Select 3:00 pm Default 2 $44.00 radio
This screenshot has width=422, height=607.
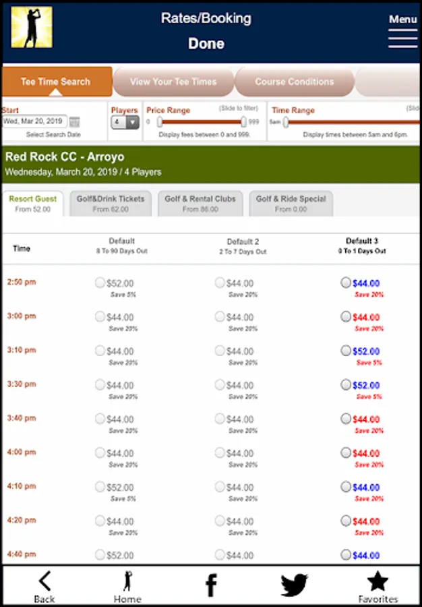point(220,317)
